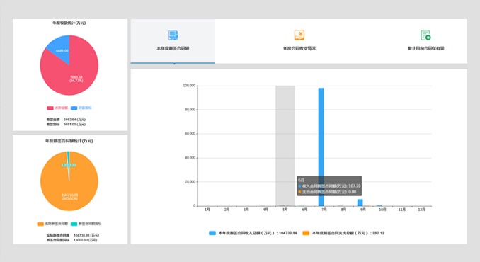Image resolution: width=480 pixels, height=262 pixels.
Task: Toggle blue 收款指标 legend item
Action: 81,108
